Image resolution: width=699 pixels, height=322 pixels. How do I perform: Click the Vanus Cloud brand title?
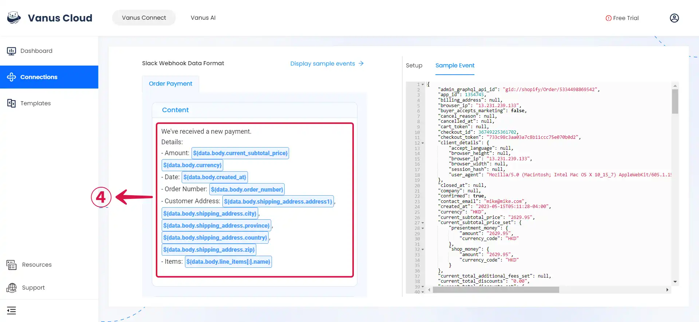click(60, 18)
